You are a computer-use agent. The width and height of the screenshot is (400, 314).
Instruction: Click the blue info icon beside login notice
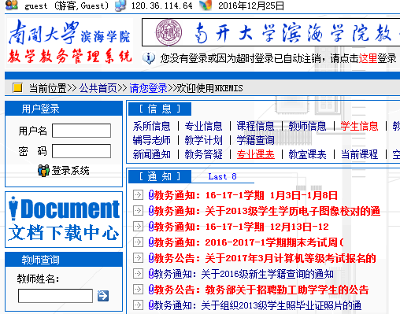(x=149, y=58)
